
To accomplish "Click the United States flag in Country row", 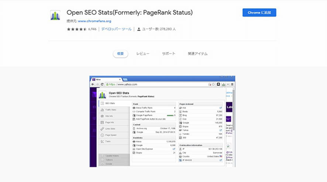I will coord(221,156).
